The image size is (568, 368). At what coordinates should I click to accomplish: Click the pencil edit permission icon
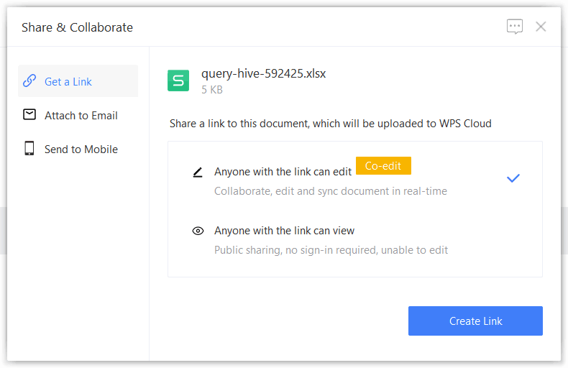tap(198, 172)
